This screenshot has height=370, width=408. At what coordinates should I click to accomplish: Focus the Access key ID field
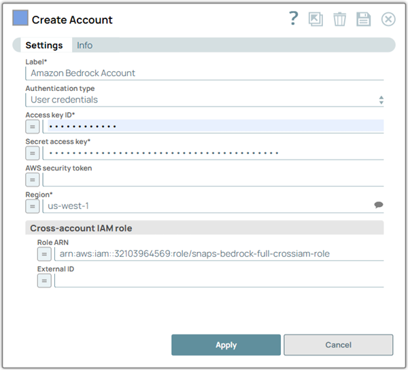tap(214, 126)
